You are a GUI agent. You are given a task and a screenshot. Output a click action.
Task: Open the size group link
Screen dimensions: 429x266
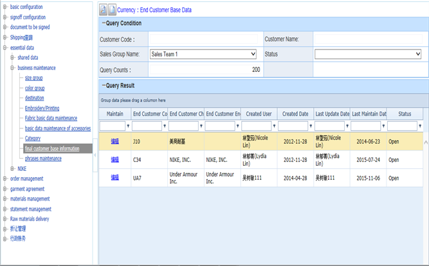coord(33,78)
